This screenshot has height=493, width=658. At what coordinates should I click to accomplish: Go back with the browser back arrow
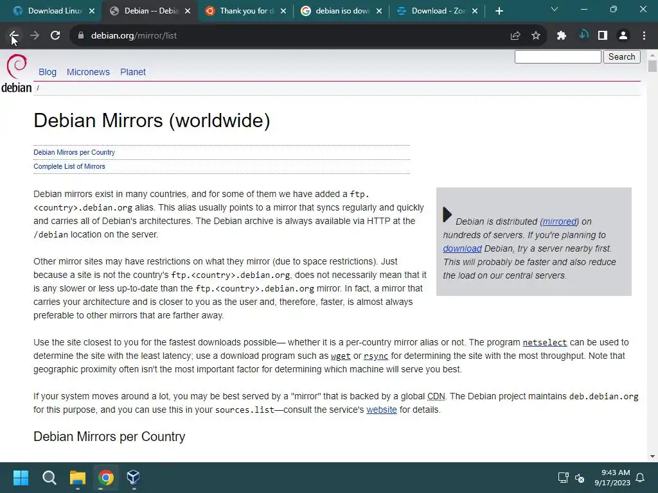pyautogui.click(x=14, y=36)
